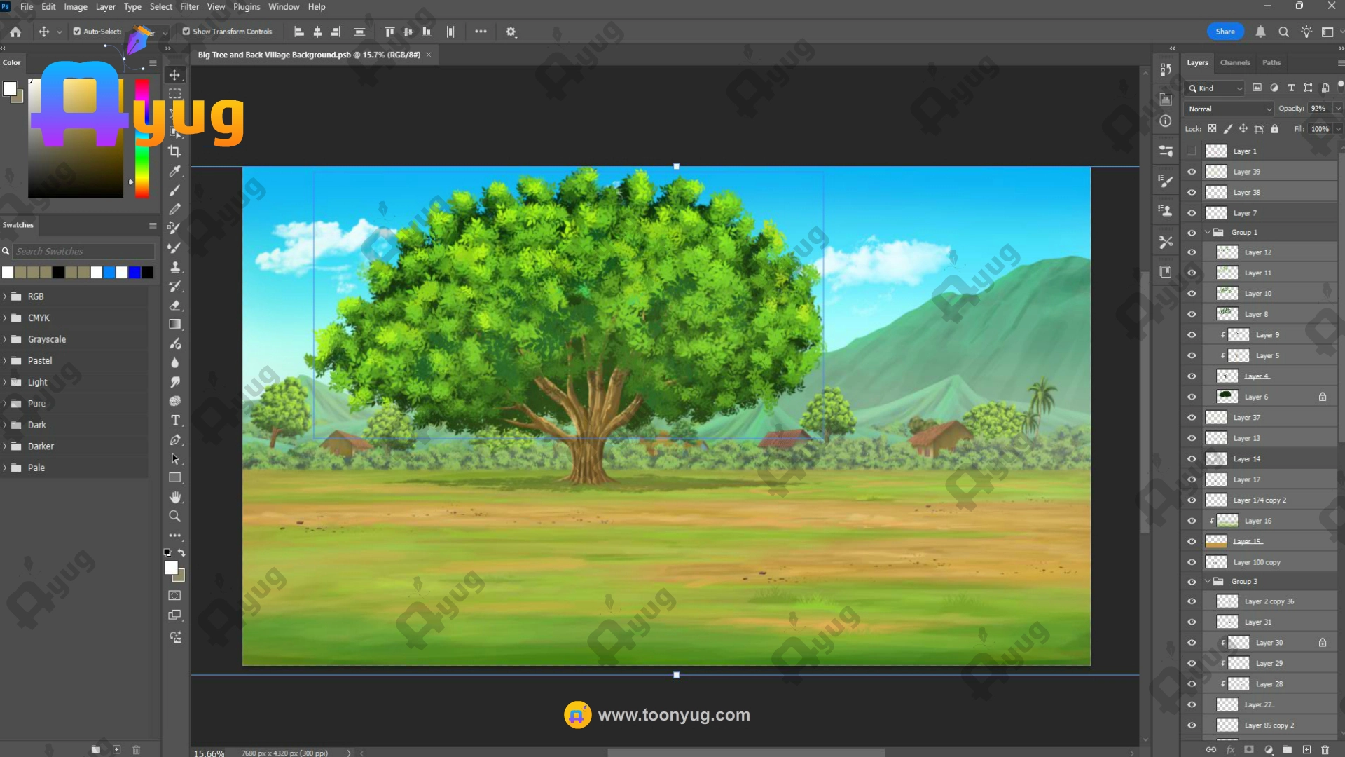Viewport: 1345px width, 757px height.
Task: Choose the Gradient tool
Action: pyautogui.click(x=175, y=325)
